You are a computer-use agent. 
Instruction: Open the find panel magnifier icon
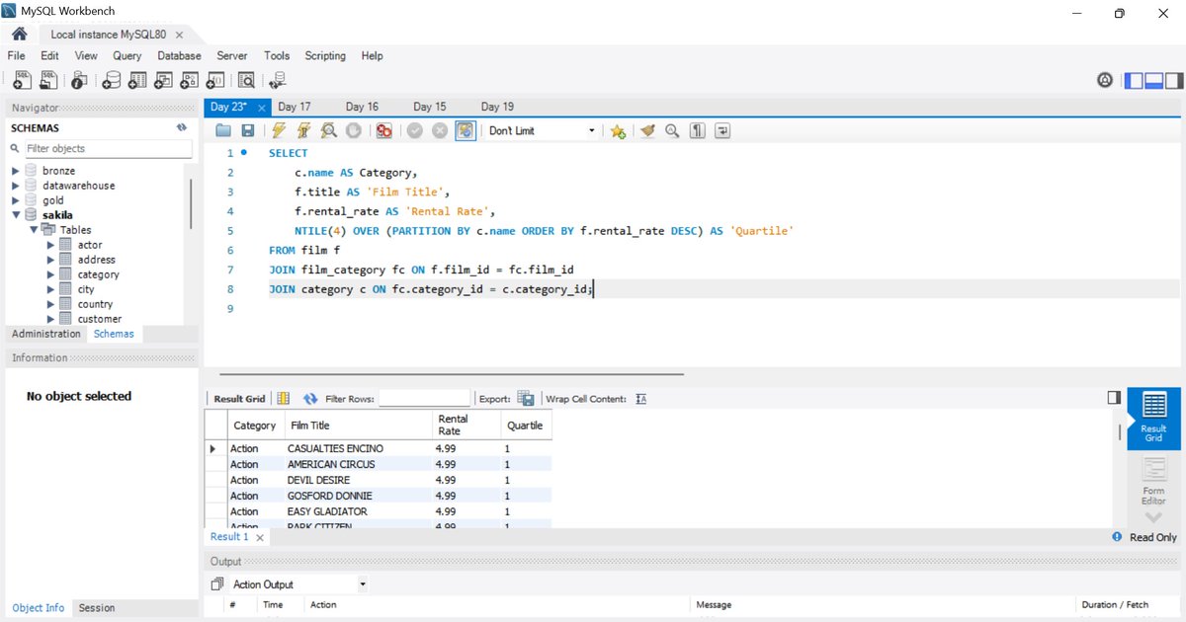pos(672,130)
